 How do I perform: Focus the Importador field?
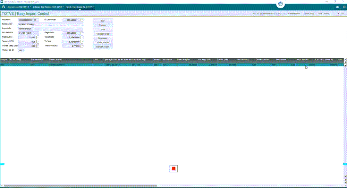point(51,29)
